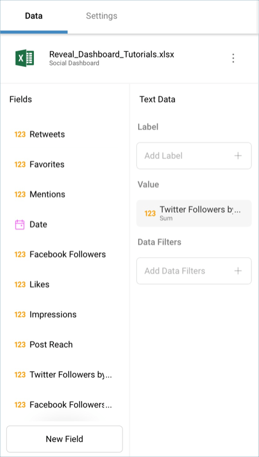Select the Mentions field
259x457 pixels.
[x=64, y=195]
